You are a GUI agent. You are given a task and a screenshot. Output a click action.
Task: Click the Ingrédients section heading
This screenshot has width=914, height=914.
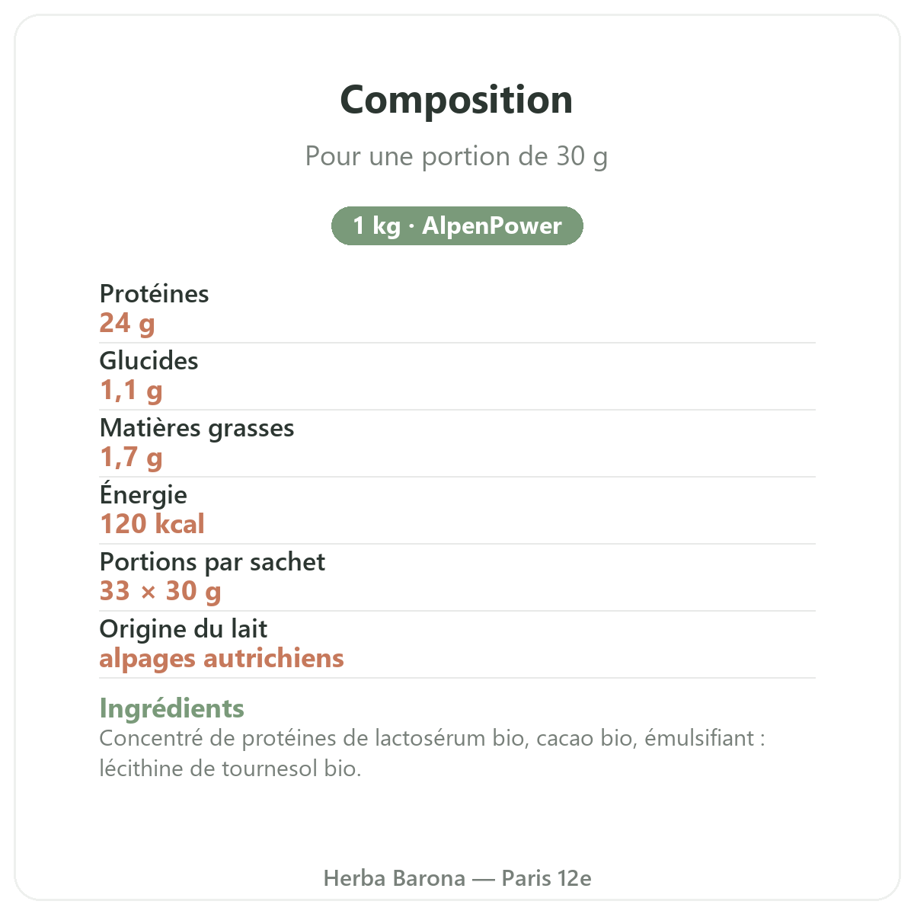(x=171, y=708)
